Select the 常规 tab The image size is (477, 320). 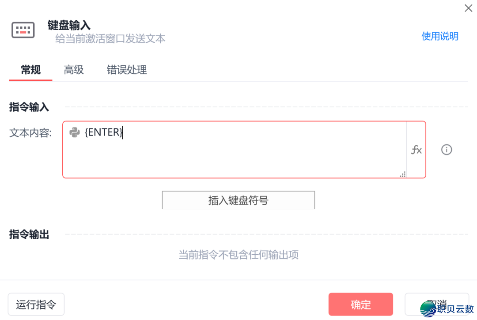point(30,70)
